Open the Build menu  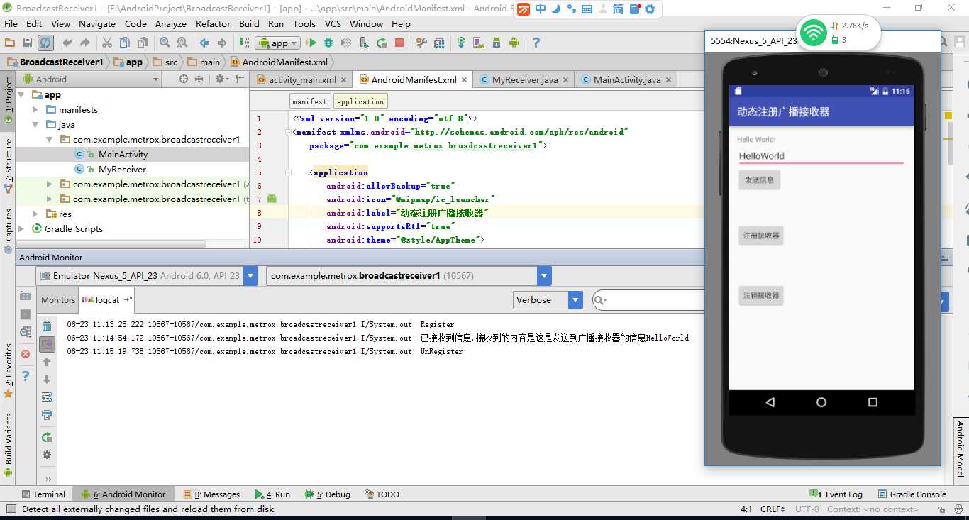point(249,23)
